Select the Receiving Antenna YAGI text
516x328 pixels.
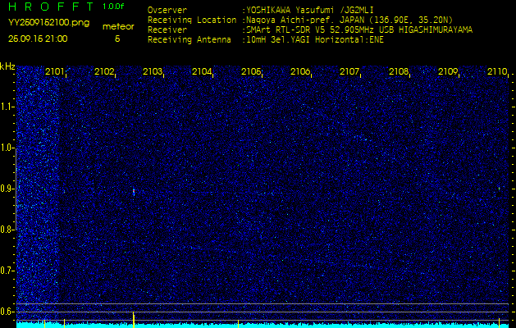328,38
